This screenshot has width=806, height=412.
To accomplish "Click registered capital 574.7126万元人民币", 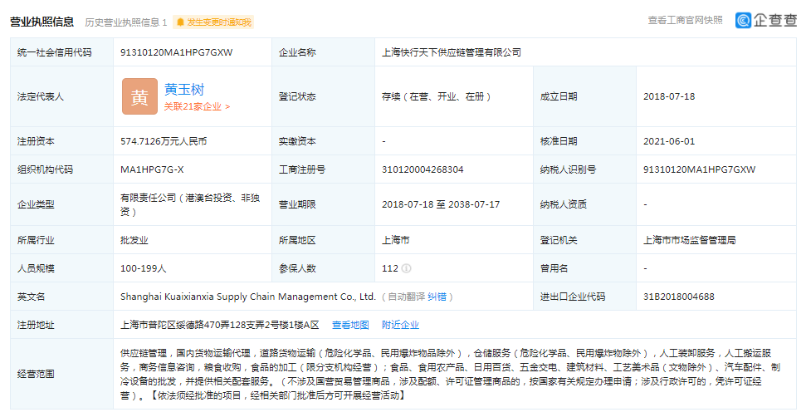I will coord(164,141).
